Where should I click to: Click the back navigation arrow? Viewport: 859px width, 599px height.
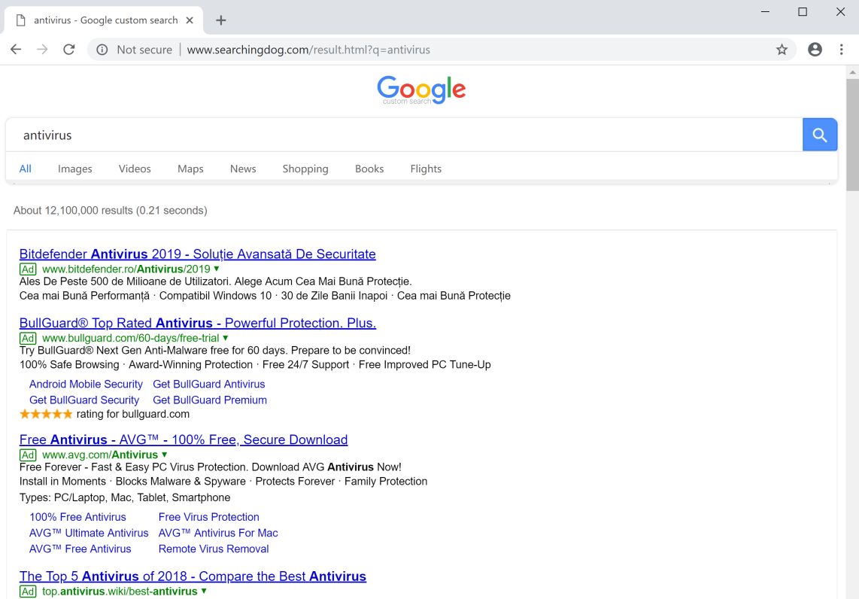pyautogui.click(x=15, y=49)
